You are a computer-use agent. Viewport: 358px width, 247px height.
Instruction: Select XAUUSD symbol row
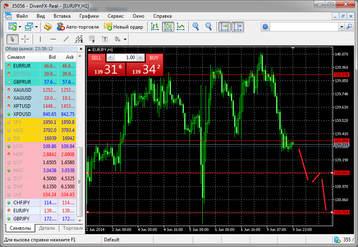pyautogui.click(x=40, y=90)
